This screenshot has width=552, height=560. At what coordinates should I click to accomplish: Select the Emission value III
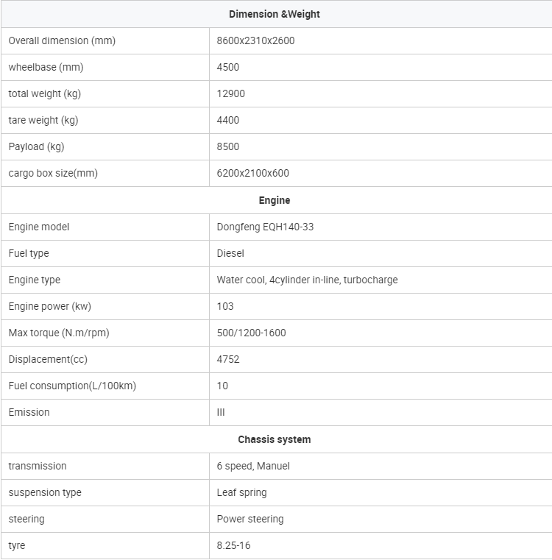(x=221, y=412)
